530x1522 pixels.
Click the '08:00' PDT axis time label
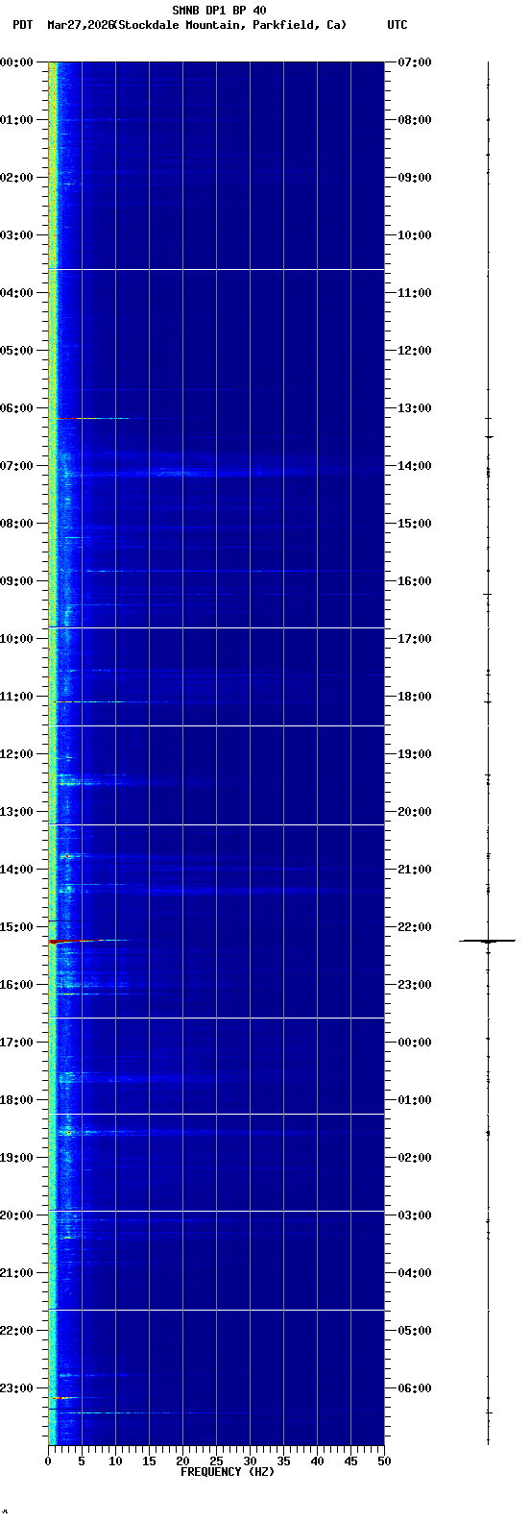(x=17, y=524)
